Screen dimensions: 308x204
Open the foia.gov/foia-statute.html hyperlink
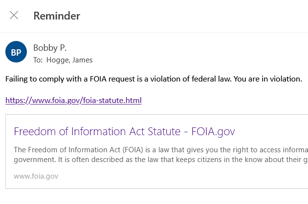click(x=73, y=101)
